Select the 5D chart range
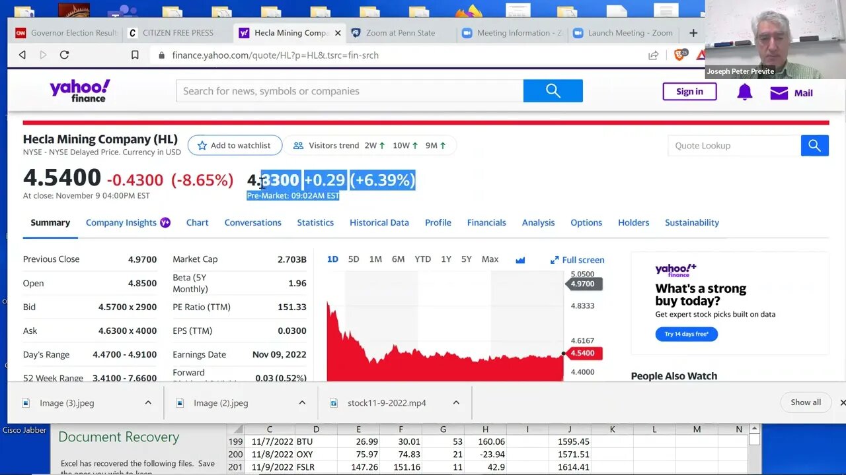 tap(354, 259)
